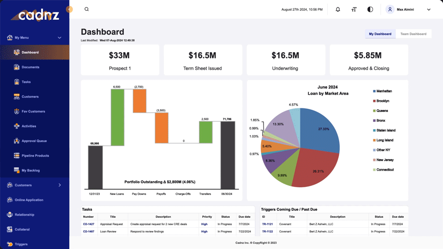Open Tasks from the sidebar icon

pos(17,82)
